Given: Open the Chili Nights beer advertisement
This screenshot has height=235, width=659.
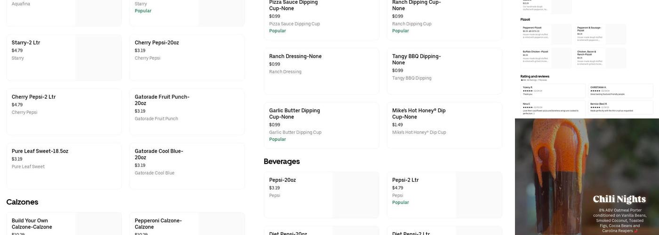Looking at the screenshot, I should click(587, 177).
